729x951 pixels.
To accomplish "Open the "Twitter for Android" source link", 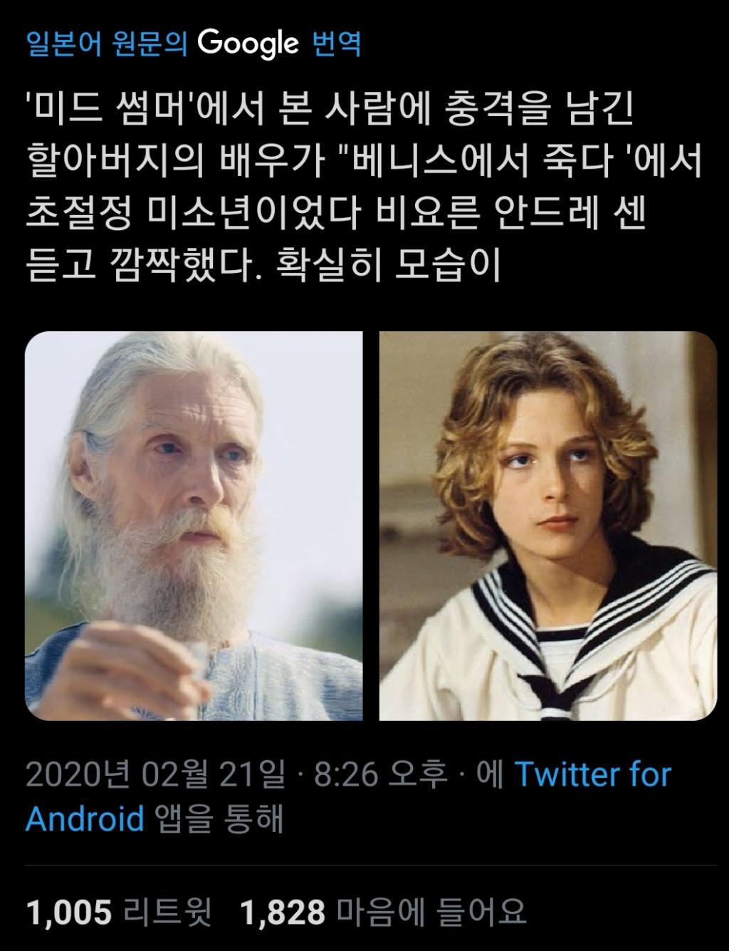I will click(348, 796).
